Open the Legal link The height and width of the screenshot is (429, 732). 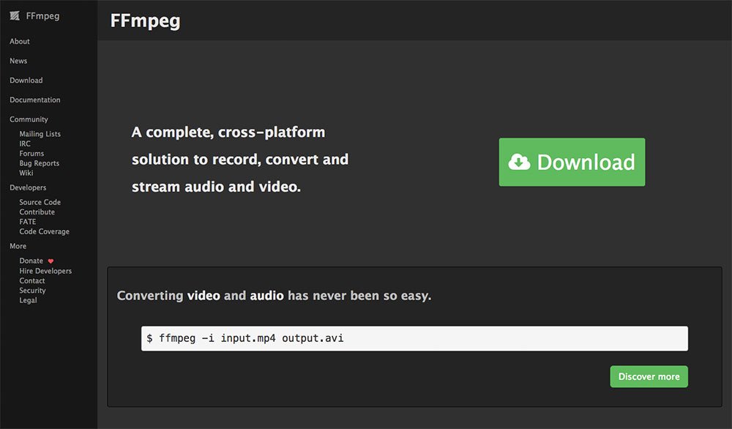coord(28,300)
